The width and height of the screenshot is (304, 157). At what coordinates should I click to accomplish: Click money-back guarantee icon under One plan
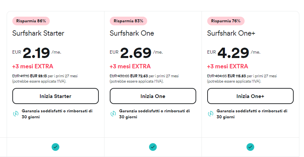(x=113, y=114)
